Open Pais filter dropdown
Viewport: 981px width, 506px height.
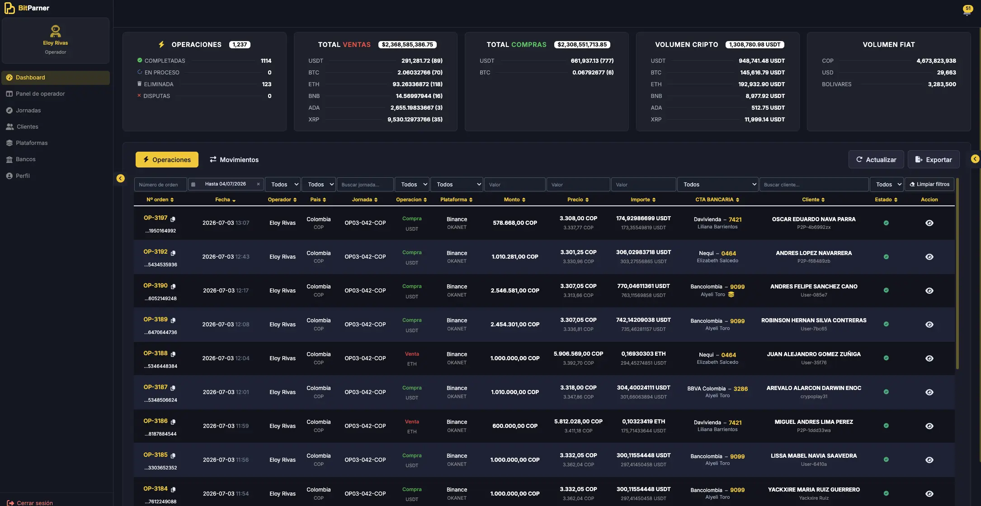(319, 184)
